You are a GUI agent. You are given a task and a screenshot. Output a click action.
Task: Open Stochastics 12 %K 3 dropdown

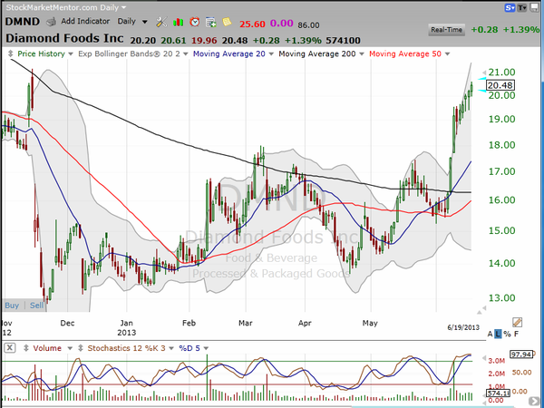tap(171, 348)
